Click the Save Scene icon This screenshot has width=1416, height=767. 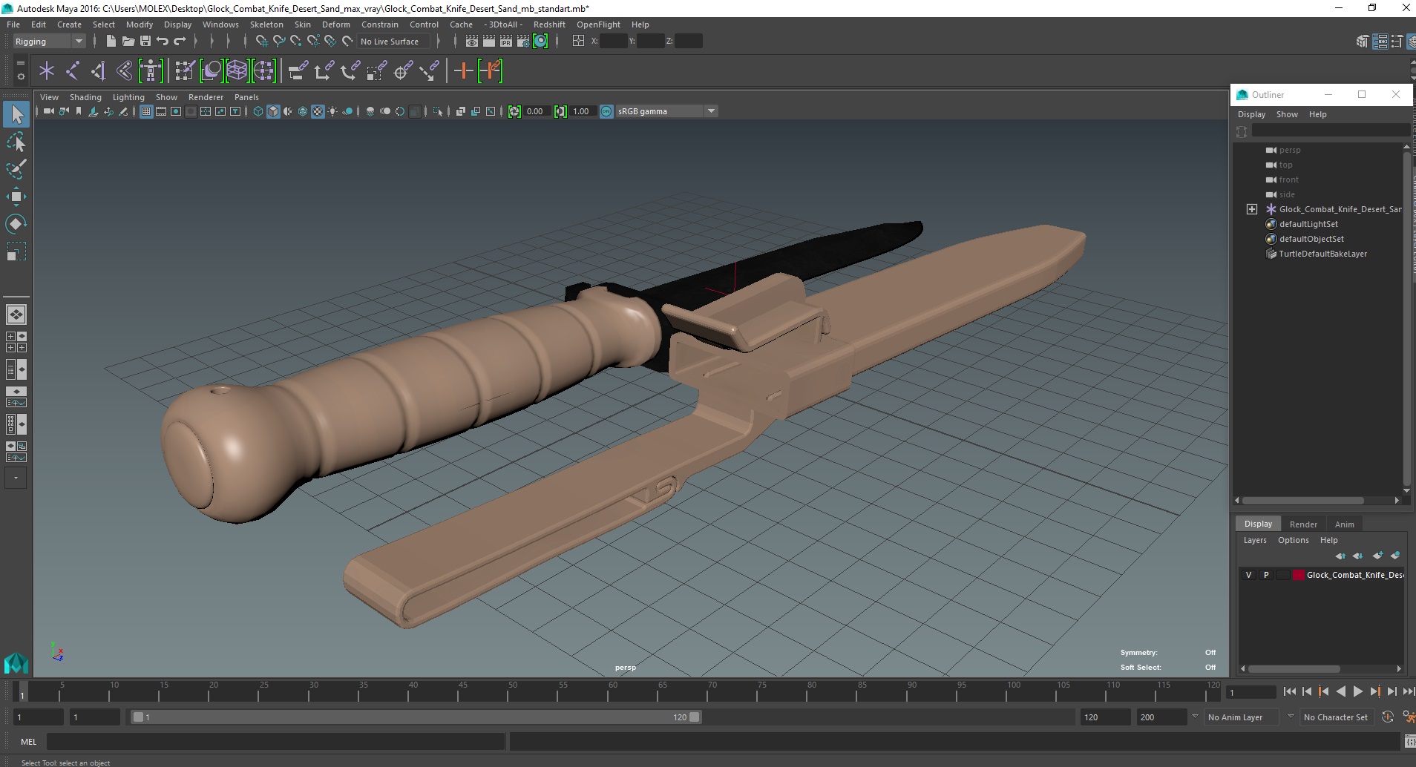[145, 42]
